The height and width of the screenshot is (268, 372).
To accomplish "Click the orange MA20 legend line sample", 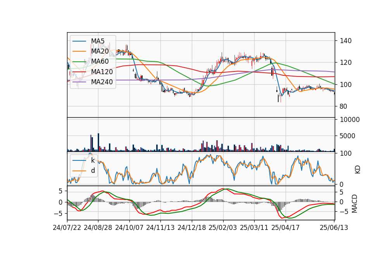I will click(79, 51).
